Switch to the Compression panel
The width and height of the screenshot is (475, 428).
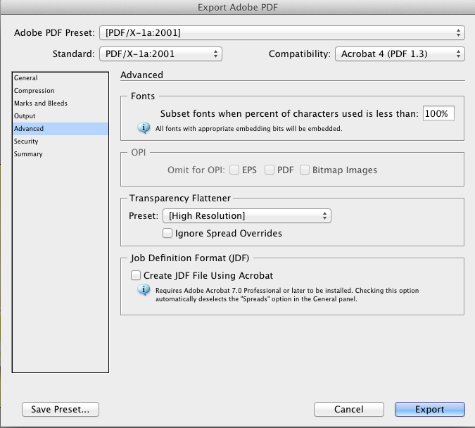(x=61, y=91)
